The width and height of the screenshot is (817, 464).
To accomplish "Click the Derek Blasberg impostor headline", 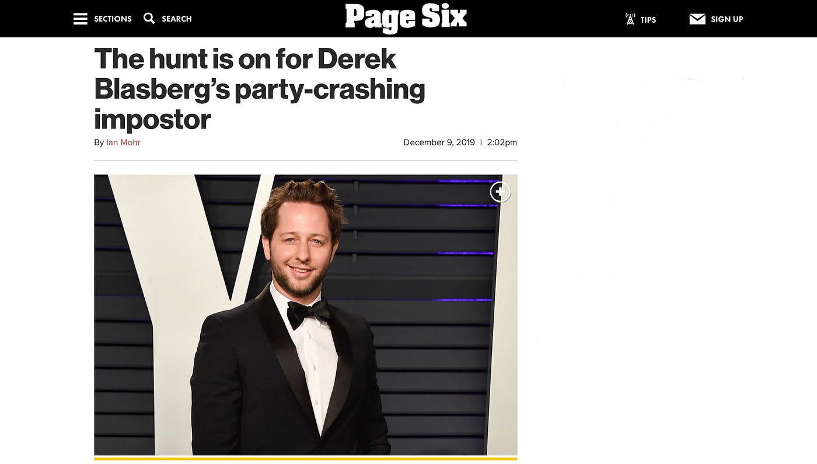I will click(x=260, y=89).
